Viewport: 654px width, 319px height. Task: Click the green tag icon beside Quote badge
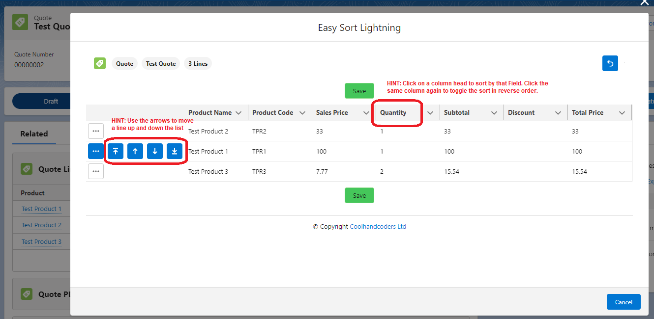(100, 63)
